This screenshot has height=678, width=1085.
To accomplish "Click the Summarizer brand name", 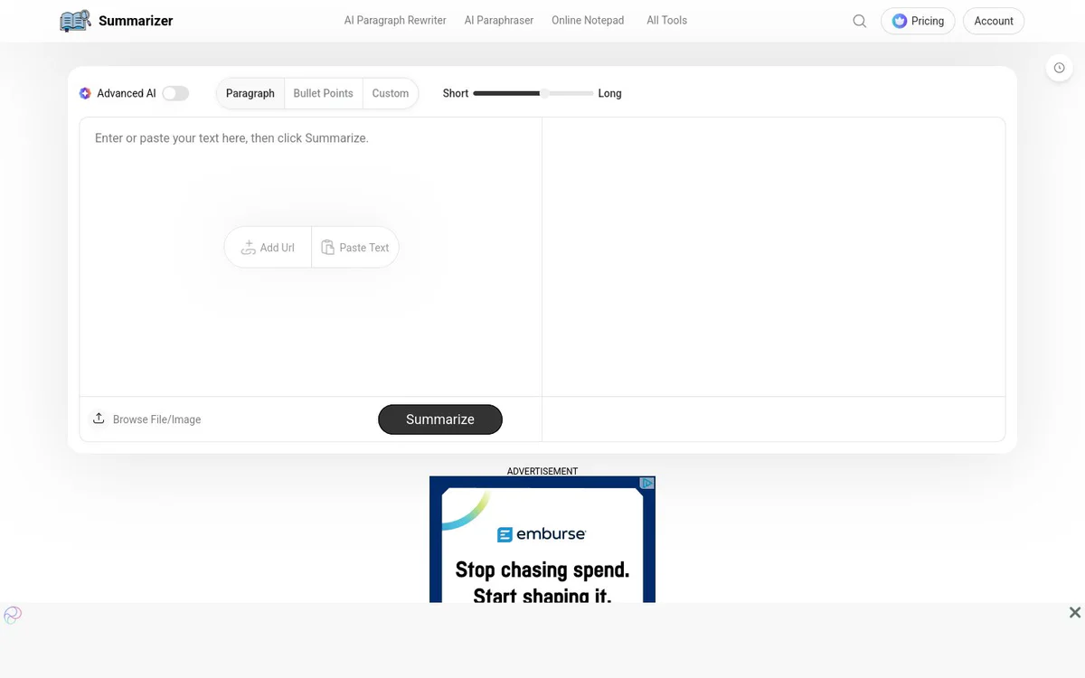I will (136, 21).
